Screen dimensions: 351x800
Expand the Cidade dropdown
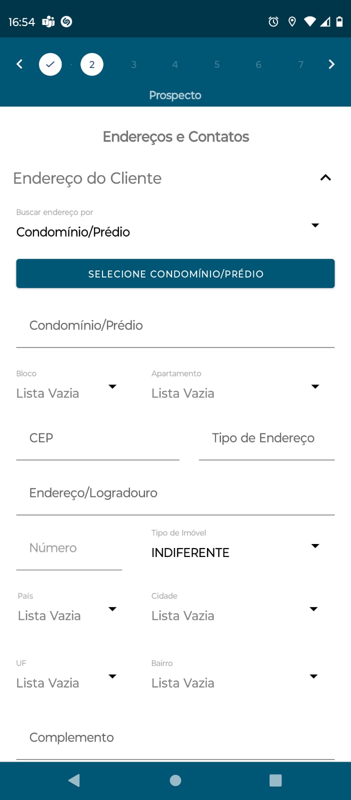pyautogui.click(x=235, y=615)
